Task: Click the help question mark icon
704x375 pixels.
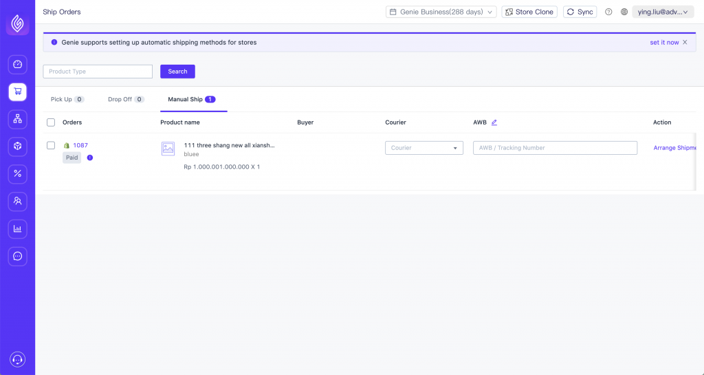Action: coord(608,12)
